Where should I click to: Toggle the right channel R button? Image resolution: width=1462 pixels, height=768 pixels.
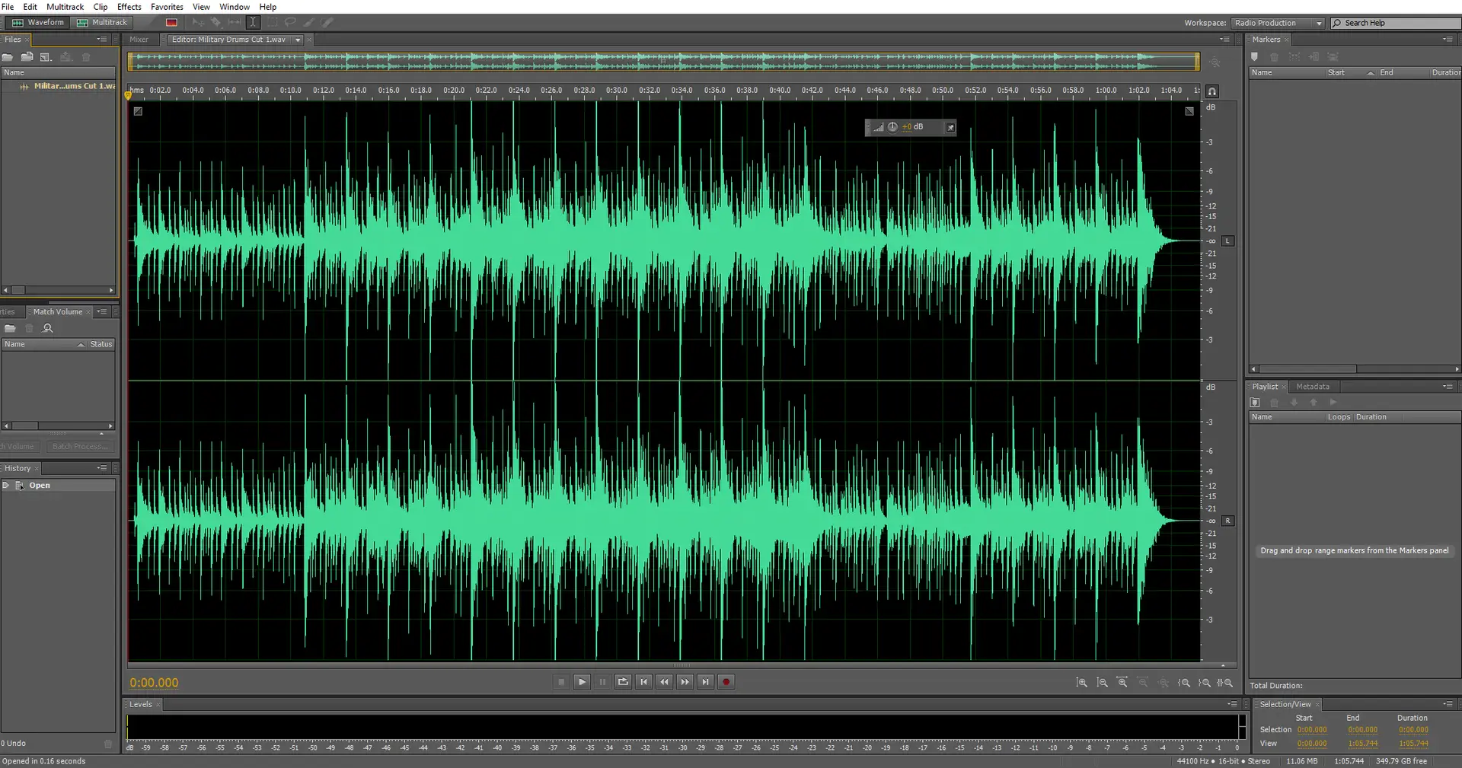coord(1227,521)
